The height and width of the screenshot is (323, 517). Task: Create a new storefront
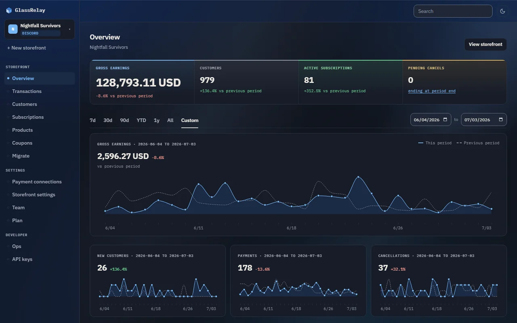click(x=27, y=48)
